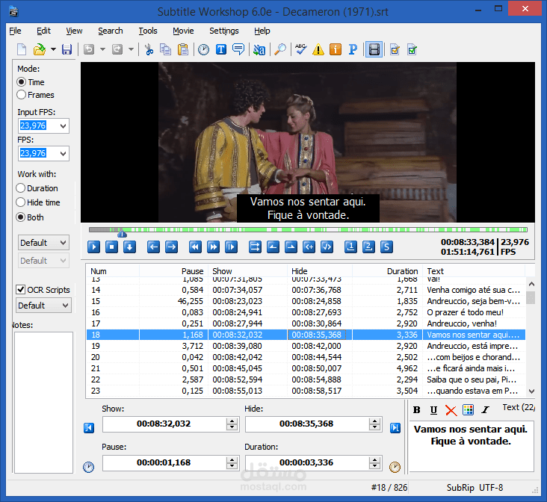
Task: Open timings adjustment clock icon in toolbar
Action: (204, 49)
